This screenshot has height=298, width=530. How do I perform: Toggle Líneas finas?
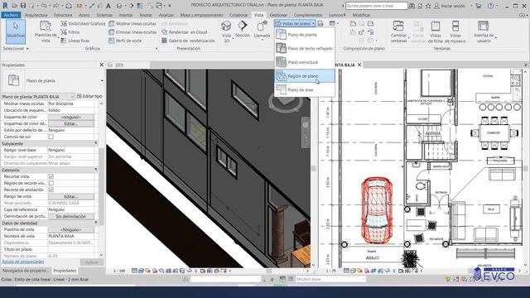coord(75,41)
